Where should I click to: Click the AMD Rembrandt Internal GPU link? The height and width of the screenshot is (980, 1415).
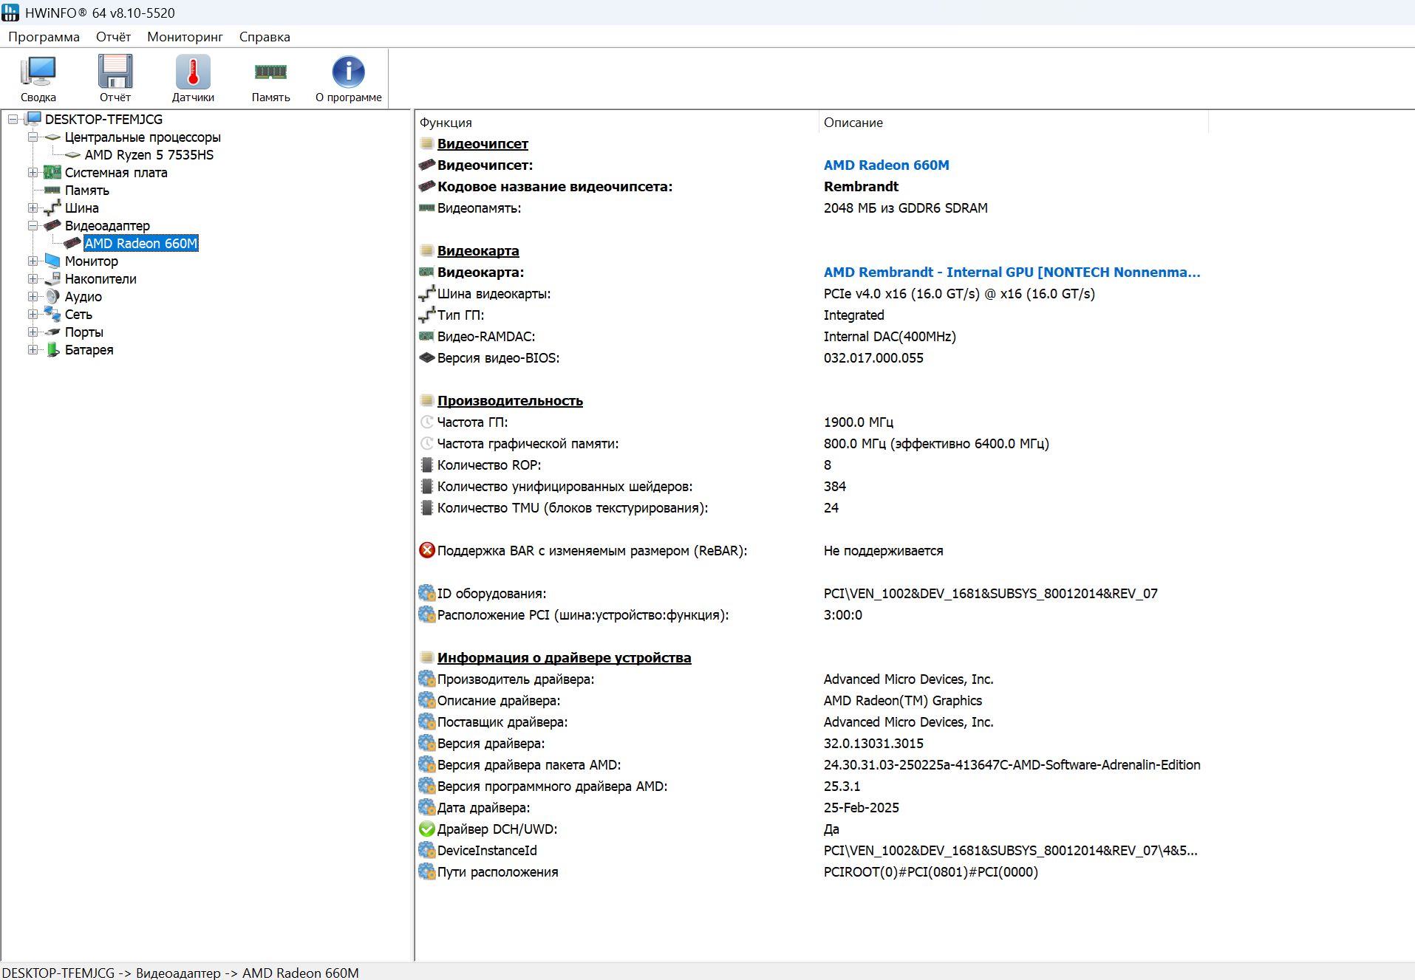(1012, 272)
